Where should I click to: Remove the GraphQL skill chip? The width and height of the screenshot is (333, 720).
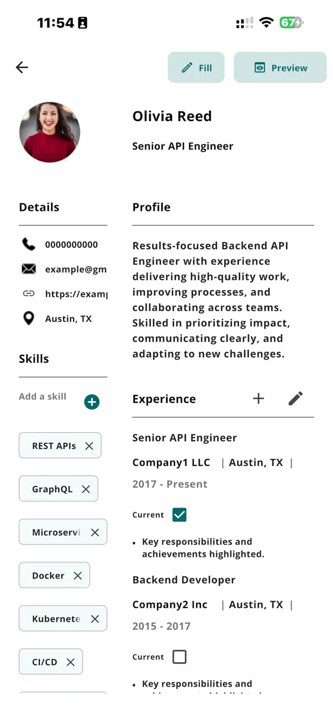[x=86, y=489]
